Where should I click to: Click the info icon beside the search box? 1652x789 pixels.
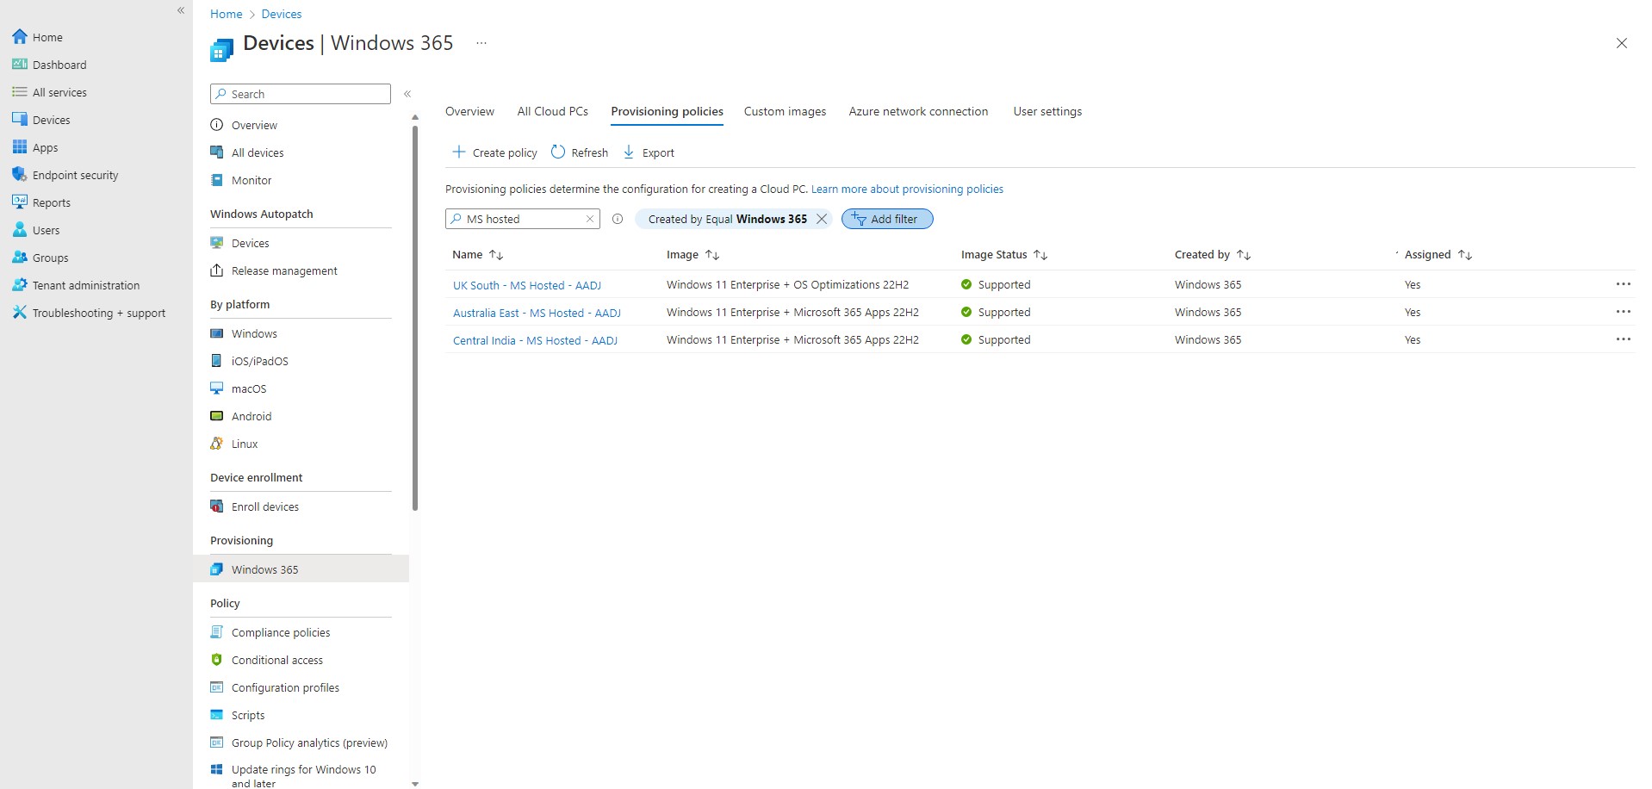coord(618,219)
